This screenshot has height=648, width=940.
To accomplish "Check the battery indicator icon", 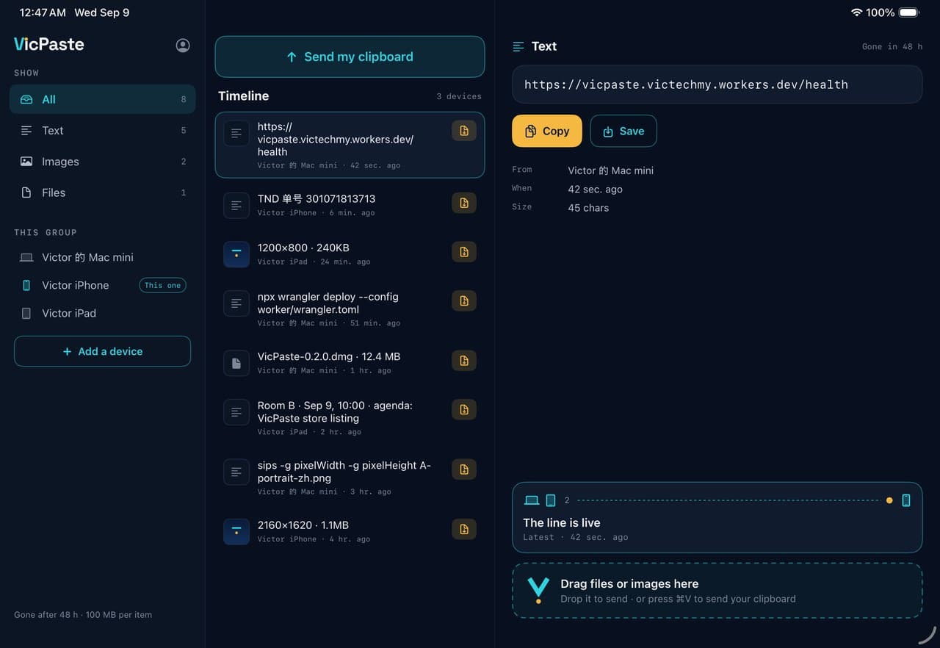I will (909, 12).
